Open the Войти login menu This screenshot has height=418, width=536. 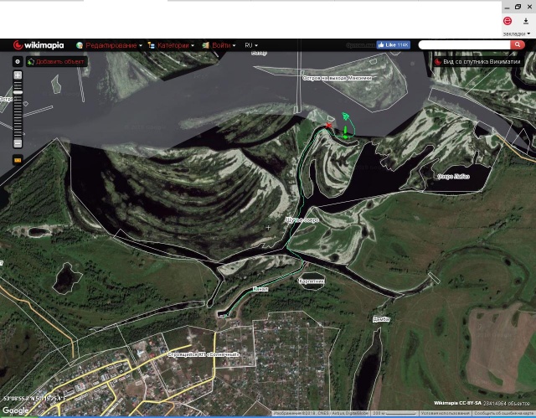221,45
